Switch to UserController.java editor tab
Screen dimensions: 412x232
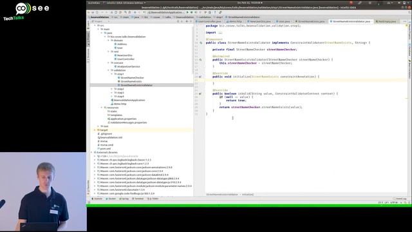(x=209, y=21)
